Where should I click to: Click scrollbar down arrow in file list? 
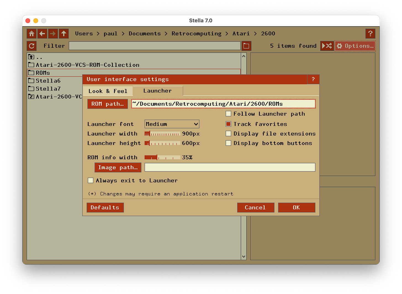[x=244, y=256]
